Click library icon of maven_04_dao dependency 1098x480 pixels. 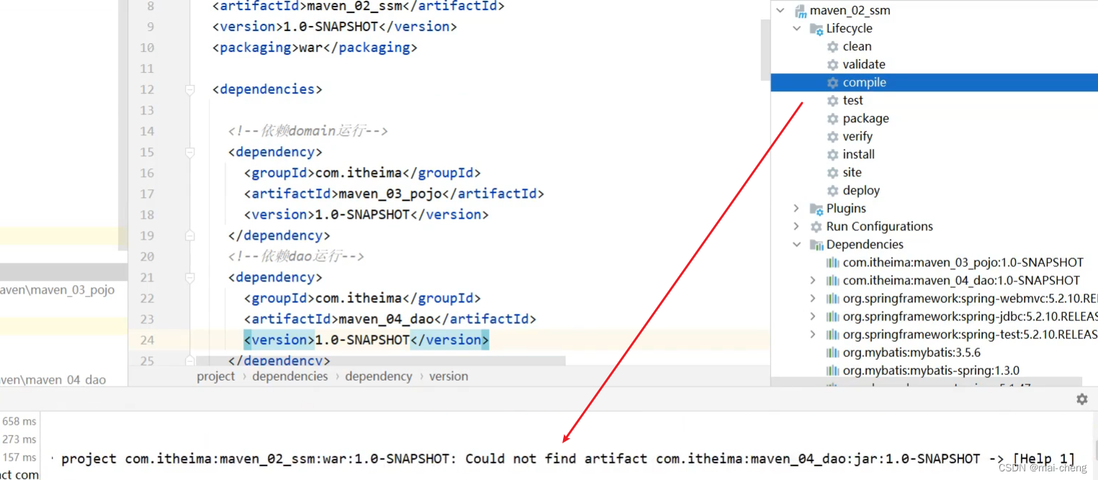click(833, 281)
